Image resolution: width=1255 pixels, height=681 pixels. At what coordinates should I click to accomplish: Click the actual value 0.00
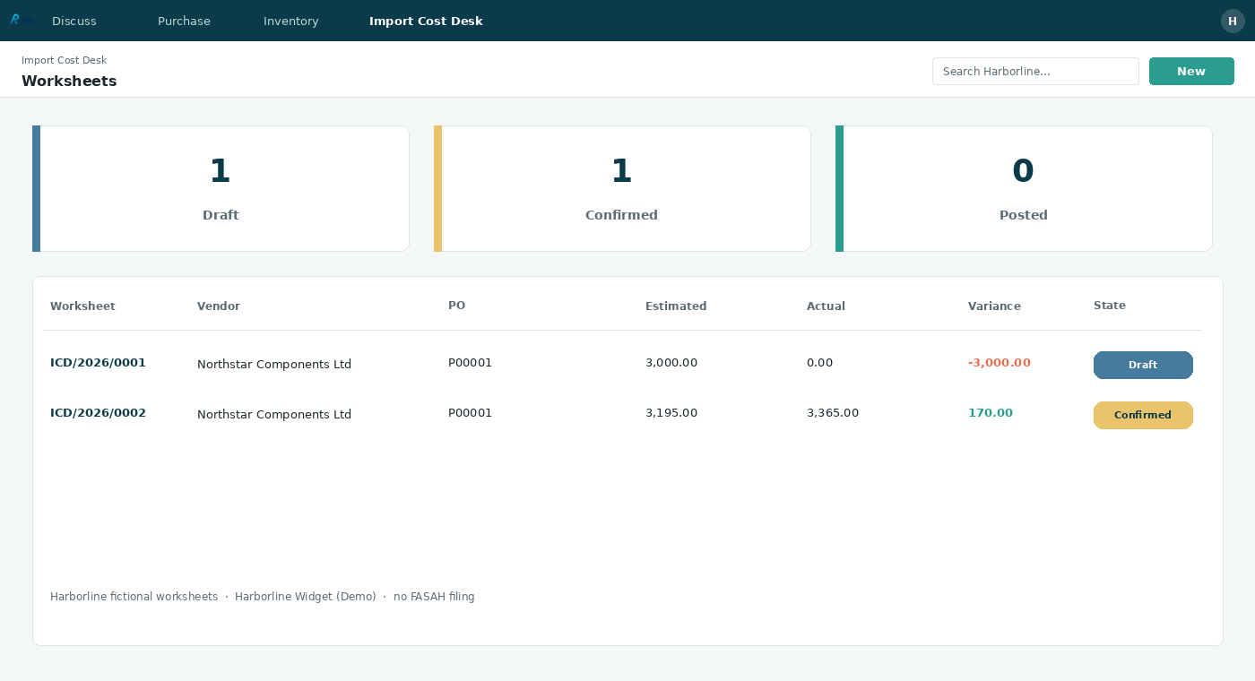point(819,363)
